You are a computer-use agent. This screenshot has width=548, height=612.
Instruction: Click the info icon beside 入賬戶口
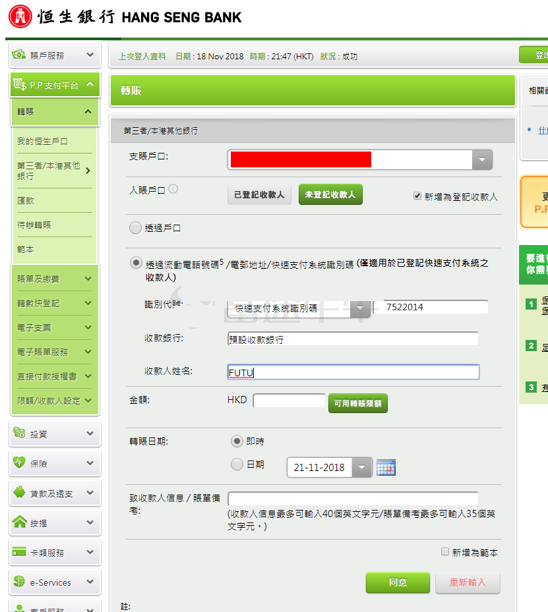pos(173,189)
